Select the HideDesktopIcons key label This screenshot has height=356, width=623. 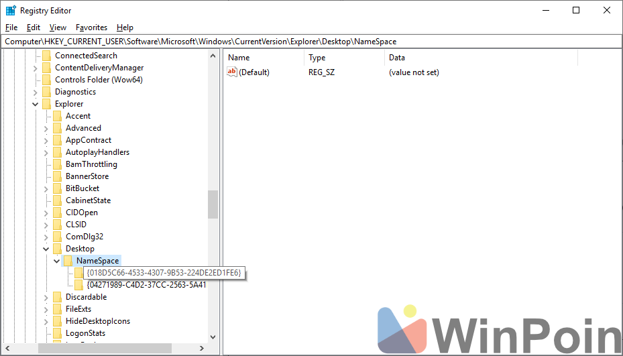click(98, 321)
